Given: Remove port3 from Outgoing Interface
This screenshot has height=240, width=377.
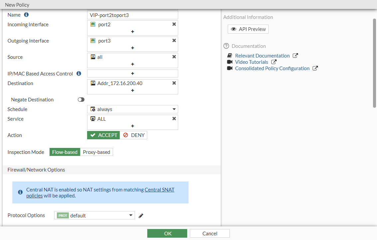Looking at the screenshot, I should 174,41.
